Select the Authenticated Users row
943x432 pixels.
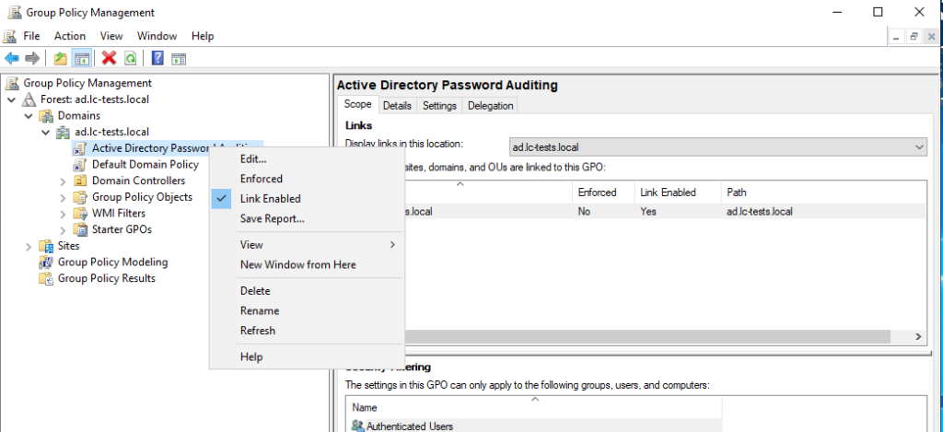tap(534, 426)
